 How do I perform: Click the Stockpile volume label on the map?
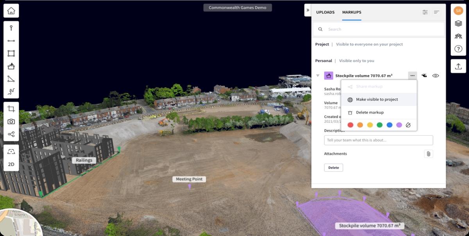pos(369,226)
